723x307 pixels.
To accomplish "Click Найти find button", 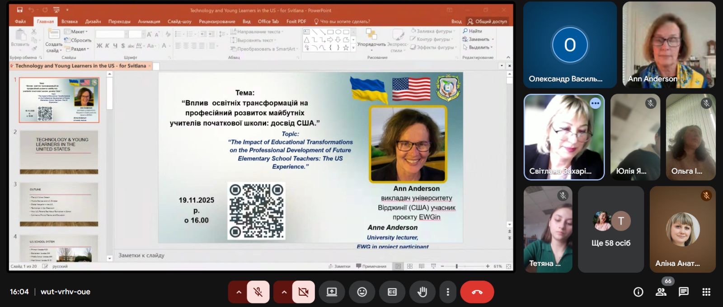I will click(x=473, y=31).
